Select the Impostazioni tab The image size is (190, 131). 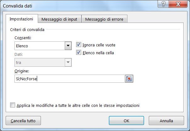[21, 19]
